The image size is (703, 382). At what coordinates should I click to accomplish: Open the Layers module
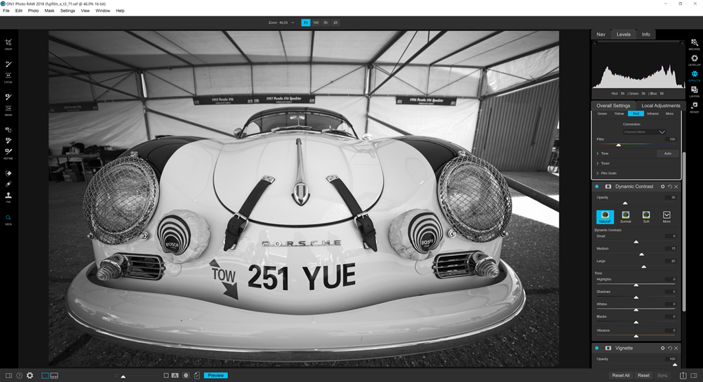pyautogui.click(x=694, y=91)
